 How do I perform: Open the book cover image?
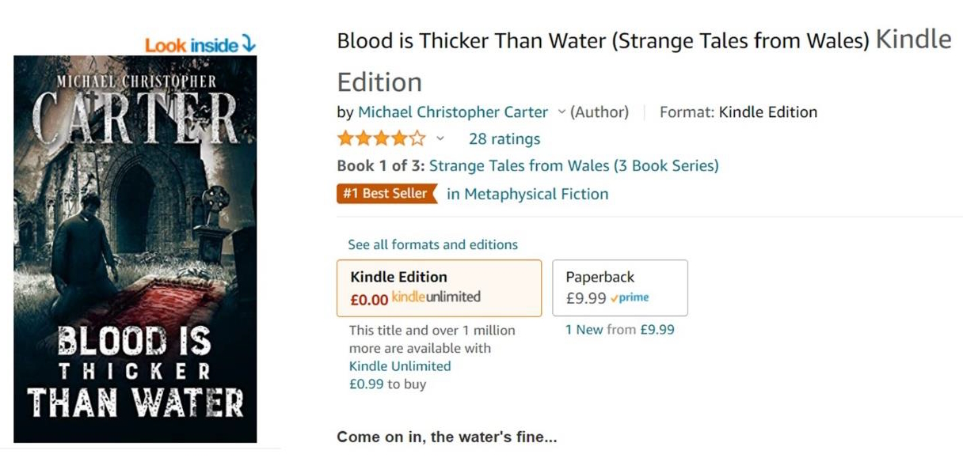pos(135,248)
